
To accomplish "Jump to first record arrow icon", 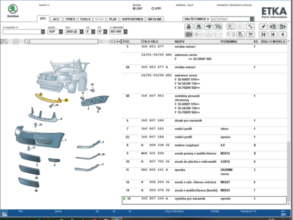I will click(263, 34).
